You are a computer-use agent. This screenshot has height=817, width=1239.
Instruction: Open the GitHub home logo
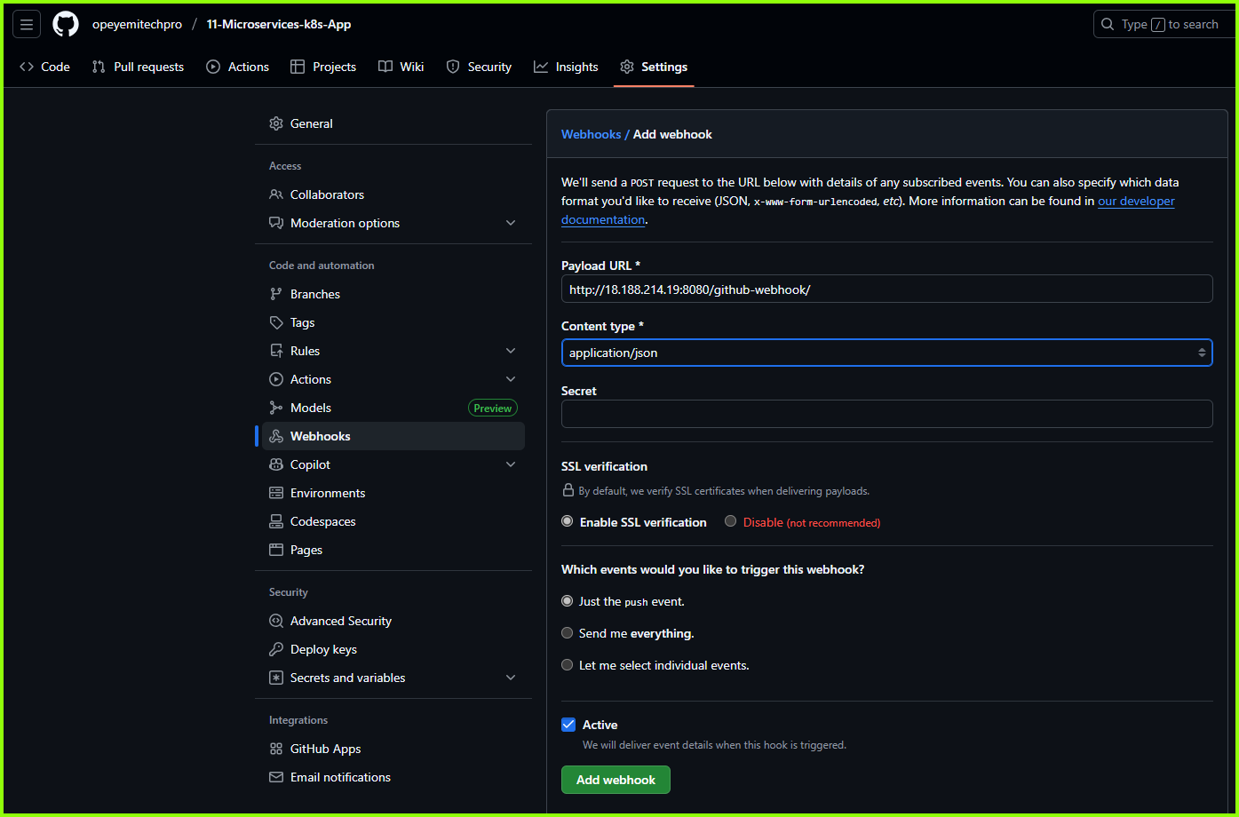click(x=65, y=24)
